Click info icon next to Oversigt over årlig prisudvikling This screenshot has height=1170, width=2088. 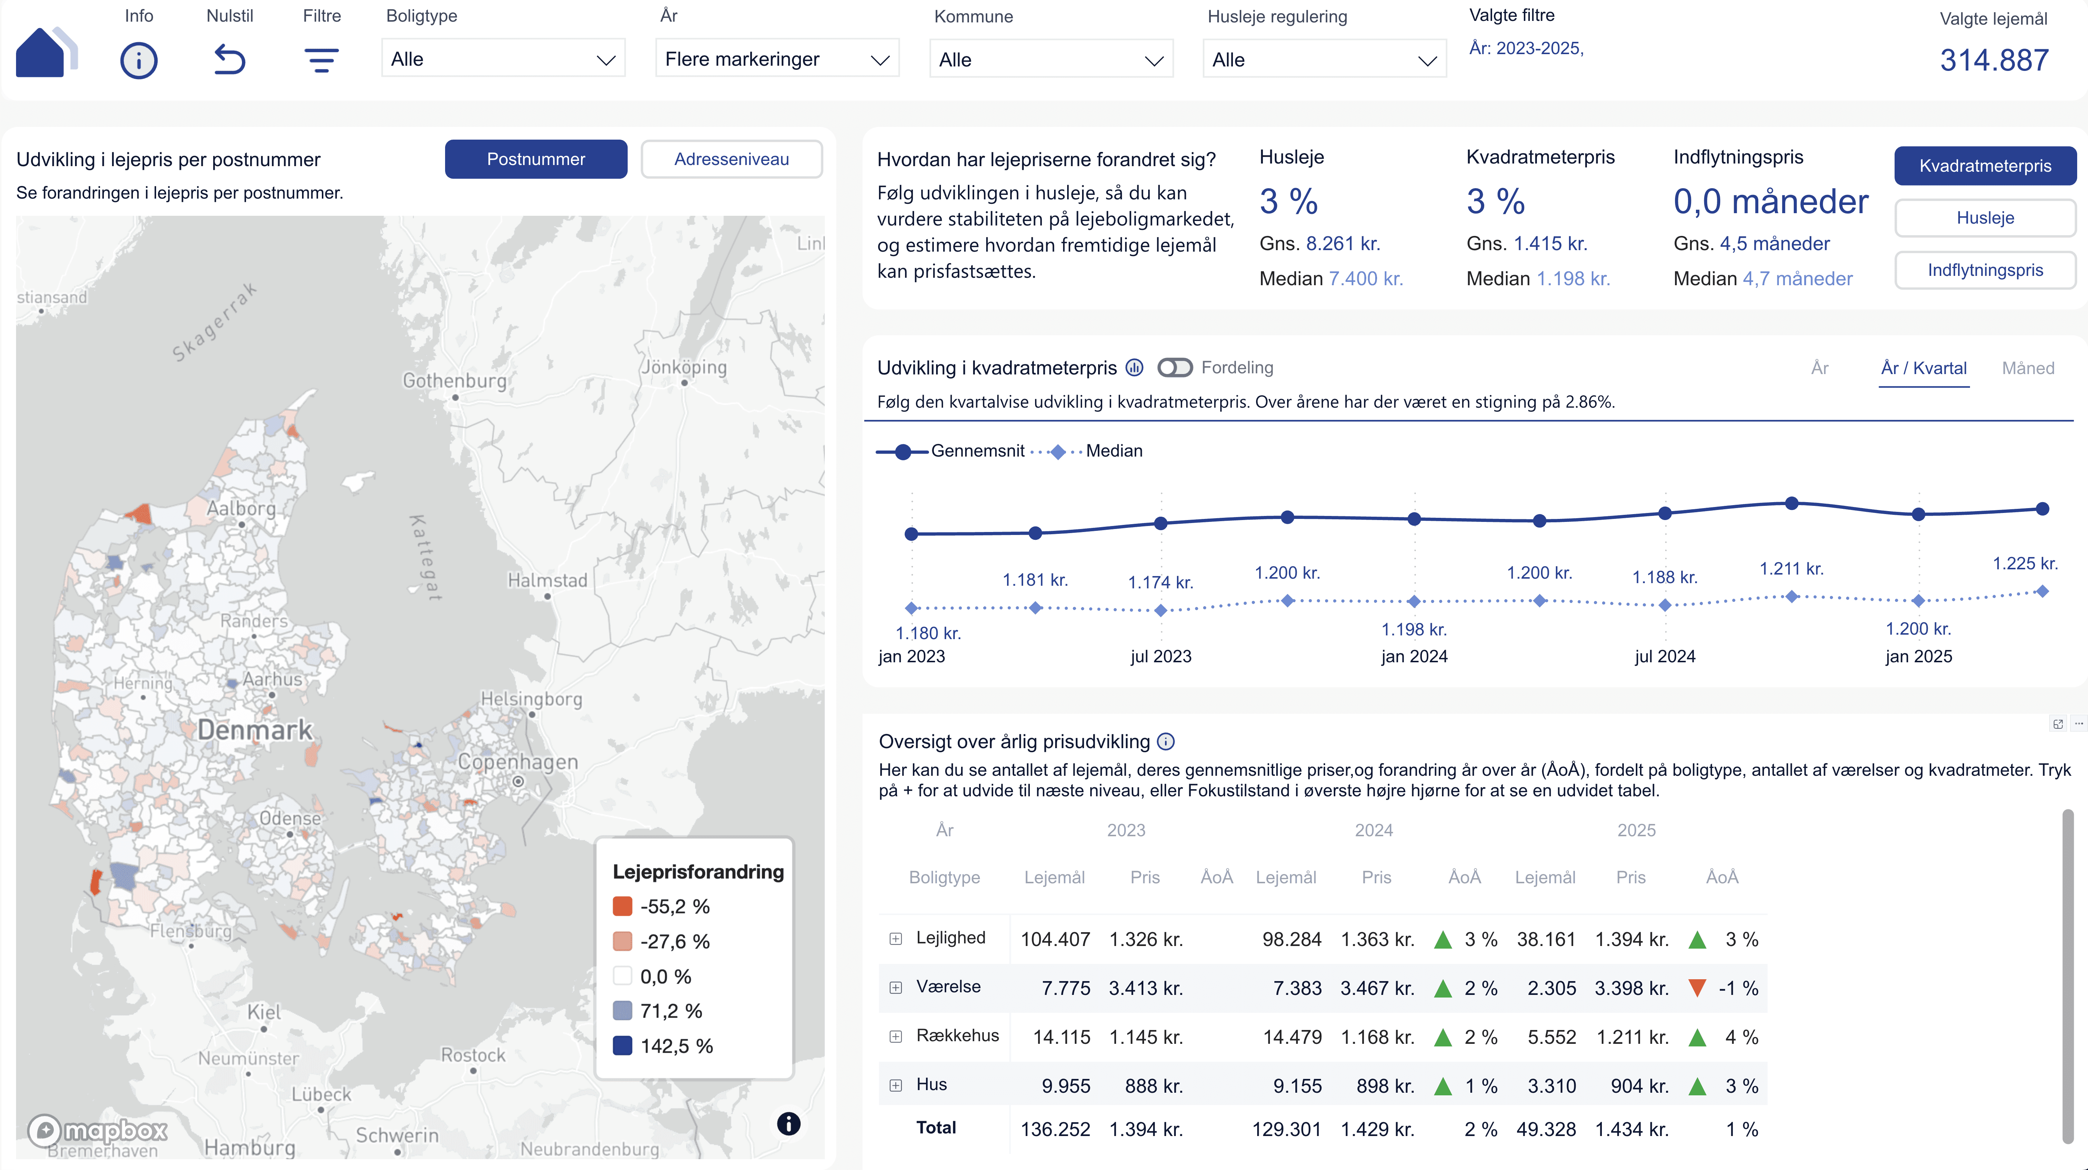[1166, 741]
